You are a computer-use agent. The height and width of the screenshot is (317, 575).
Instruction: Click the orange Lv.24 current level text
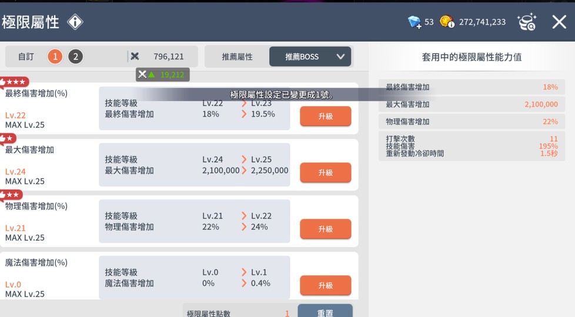click(x=15, y=171)
